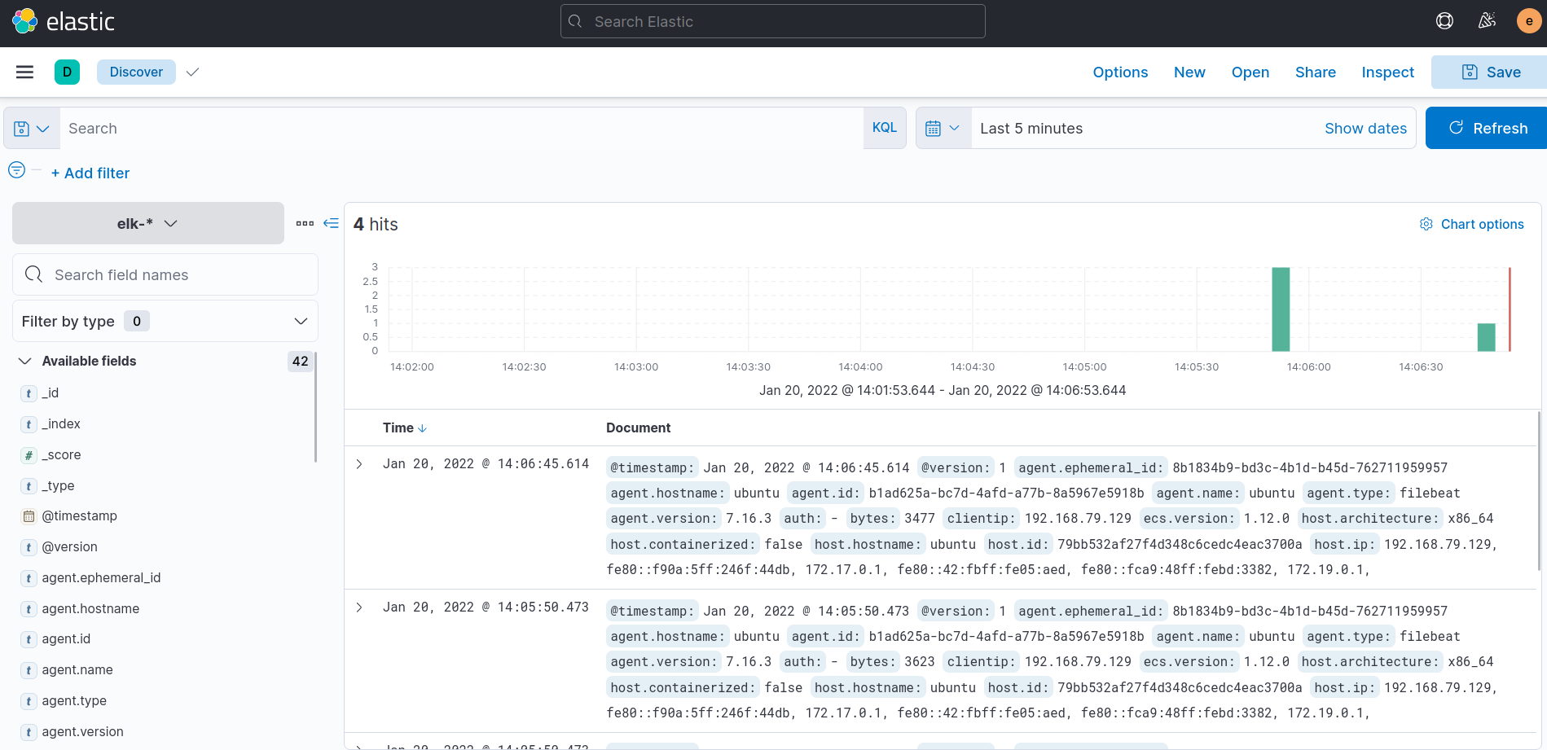Click the search magnifier in Elastic search

(x=575, y=21)
